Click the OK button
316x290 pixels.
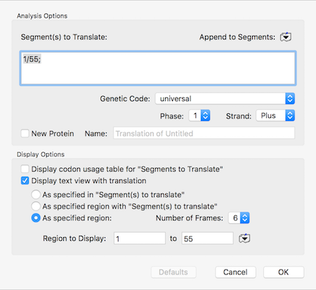coord(284,272)
